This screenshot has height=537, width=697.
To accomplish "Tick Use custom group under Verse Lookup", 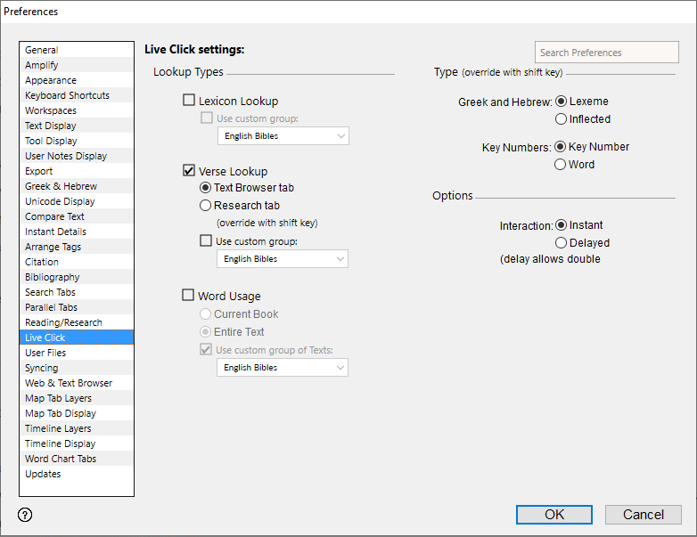I will click(x=206, y=241).
